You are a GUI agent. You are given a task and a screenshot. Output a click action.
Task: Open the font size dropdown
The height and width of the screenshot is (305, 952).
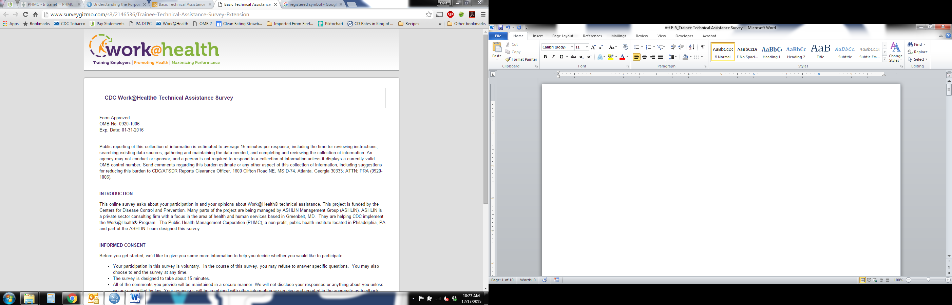tap(587, 47)
